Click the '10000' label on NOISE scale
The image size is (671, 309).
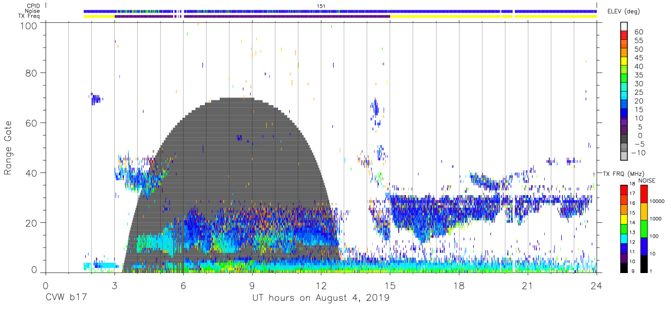pyautogui.click(x=656, y=202)
